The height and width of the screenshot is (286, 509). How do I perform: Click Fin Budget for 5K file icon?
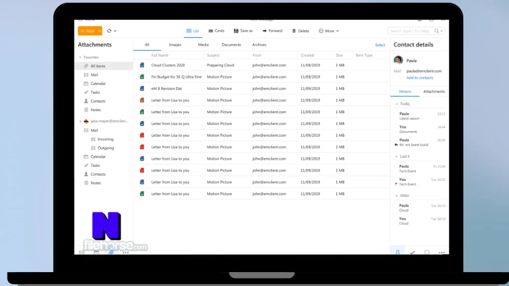pos(142,77)
